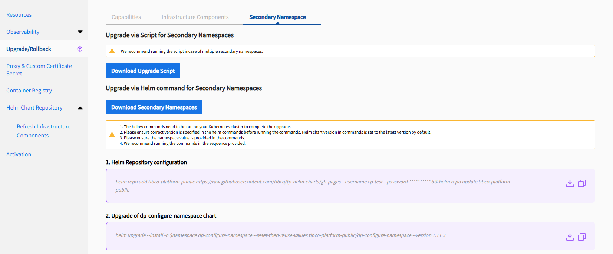Download the Helm Repository configuration command

coord(570,183)
